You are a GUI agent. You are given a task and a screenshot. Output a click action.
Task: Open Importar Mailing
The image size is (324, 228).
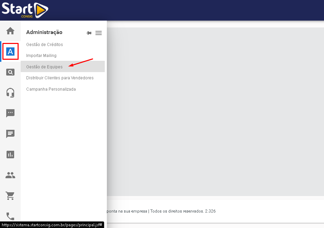click(x=41, y=56)
